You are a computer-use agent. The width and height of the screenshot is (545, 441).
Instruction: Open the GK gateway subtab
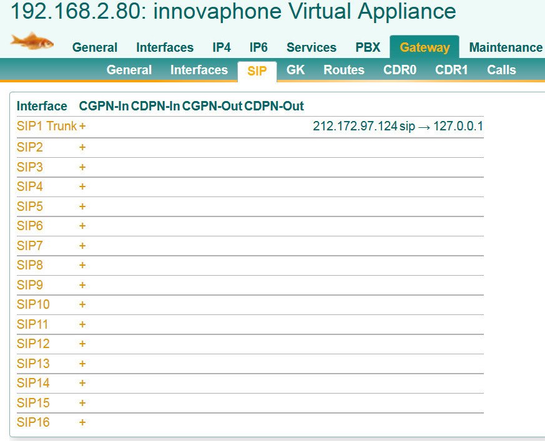[295, 70]
